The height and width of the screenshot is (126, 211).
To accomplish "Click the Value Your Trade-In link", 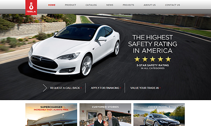I will click(x=145, y=88).
